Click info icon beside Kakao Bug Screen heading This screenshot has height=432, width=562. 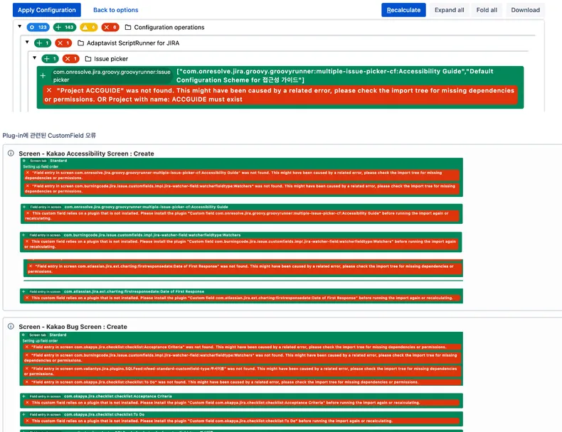tap(11, 326)
